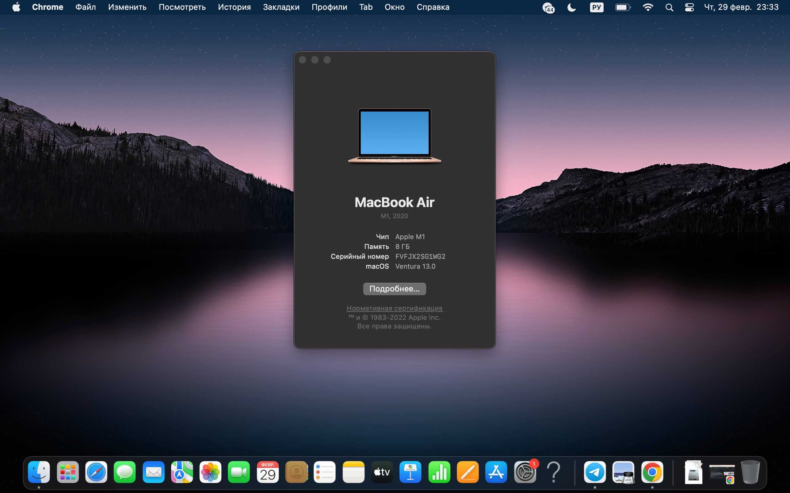Open the Tab menu
790x493 pixels.
click(x=366, y=7)
